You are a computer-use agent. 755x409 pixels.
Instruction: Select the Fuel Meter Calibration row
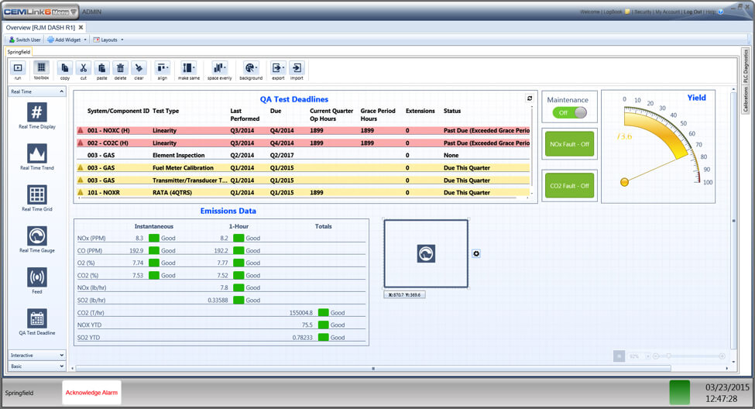304,167
